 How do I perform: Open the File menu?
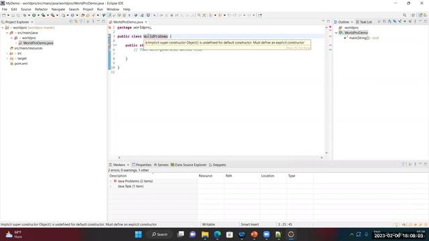pyautogui.click(x=5, y=9)
